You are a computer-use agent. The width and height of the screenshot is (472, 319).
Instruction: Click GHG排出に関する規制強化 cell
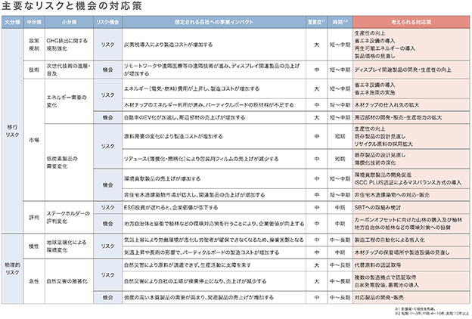(69, 45)
